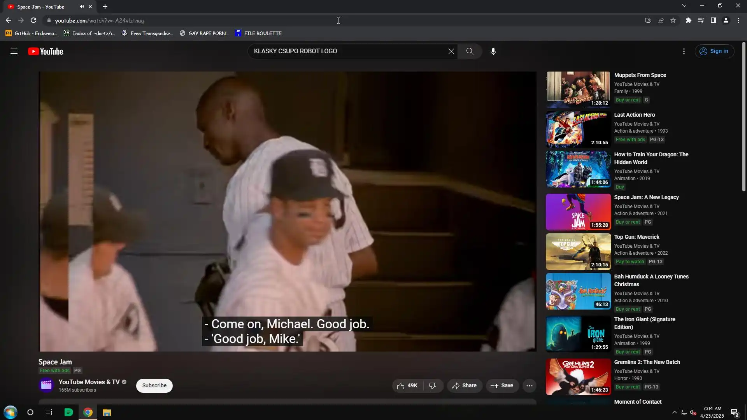
Task: Open File Explorer from the taskbar
Action: tap(107, 412)
